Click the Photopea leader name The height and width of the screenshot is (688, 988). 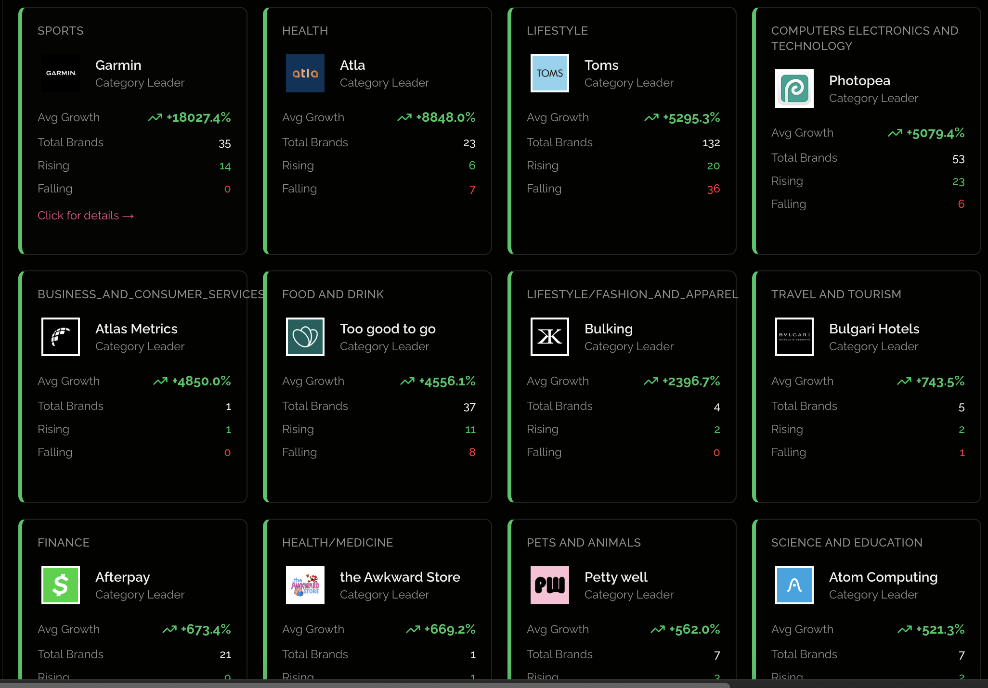(859, 81)
